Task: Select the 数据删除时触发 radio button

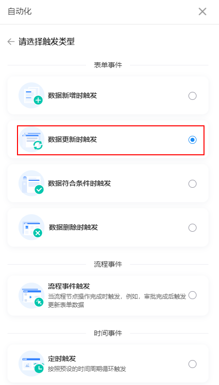Action: tap(192, 228)
